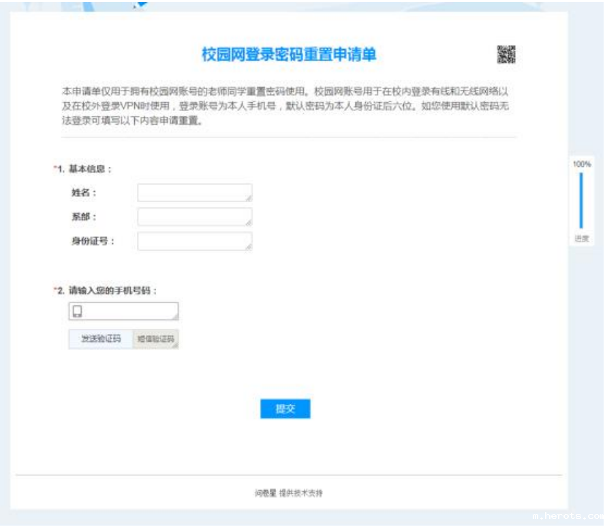Click the 短信验证码 code entry field
This screenshot has width=605, height=527.
coord(155,339)
